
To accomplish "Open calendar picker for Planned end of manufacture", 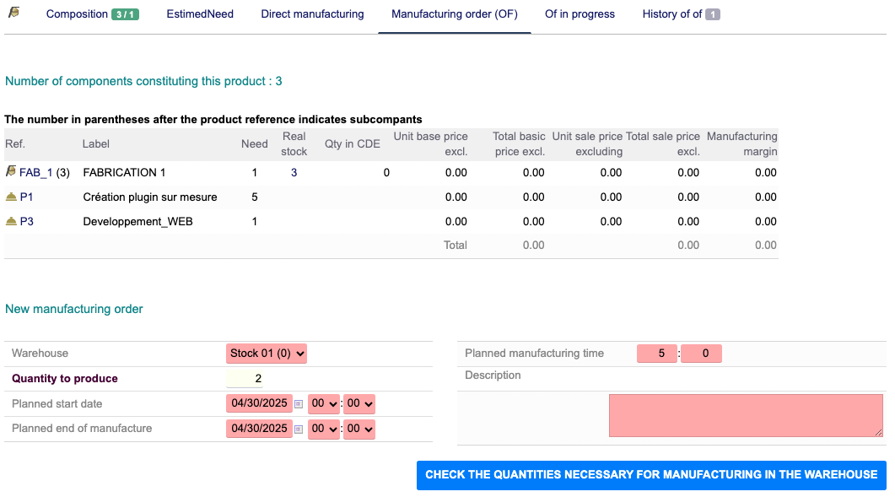I will point(299,429).
